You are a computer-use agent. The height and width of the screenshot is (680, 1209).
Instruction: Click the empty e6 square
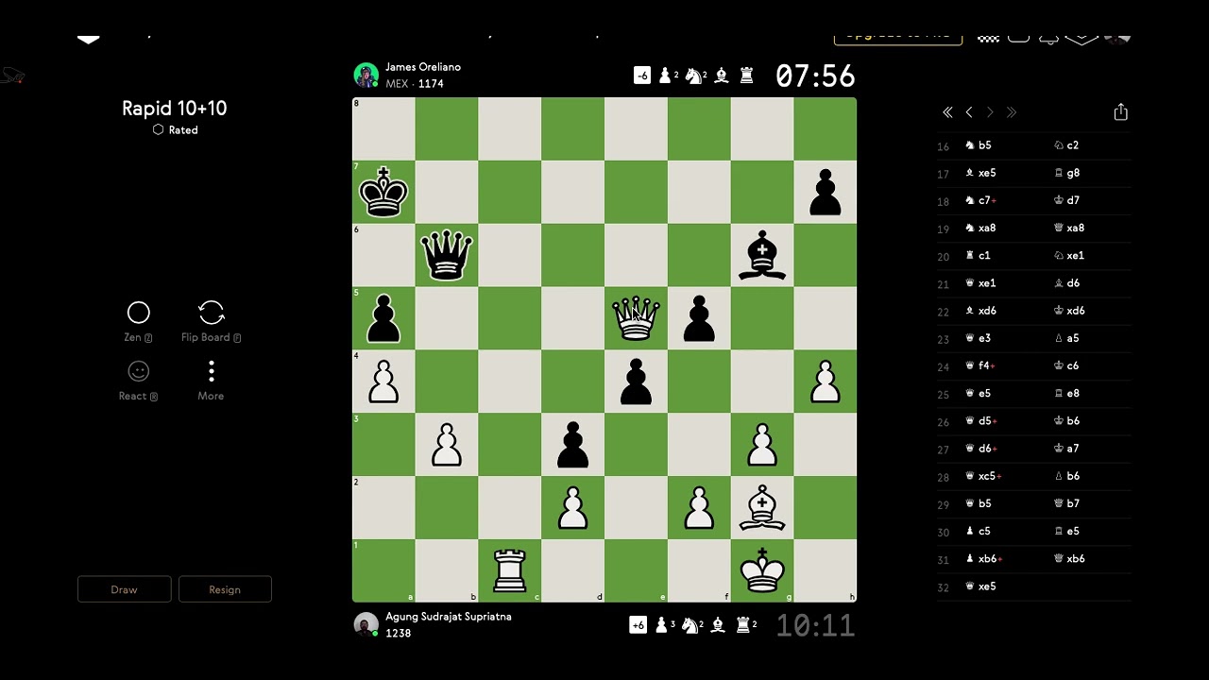(x=636, y=255)
